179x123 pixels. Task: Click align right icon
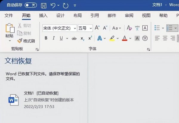(173, 38)
